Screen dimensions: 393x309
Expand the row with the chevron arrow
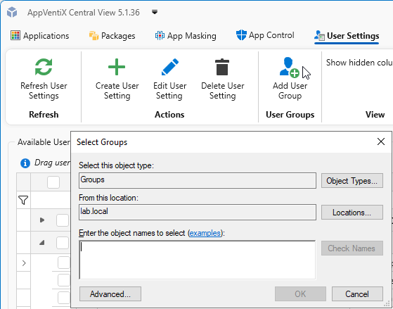[24, 263]
